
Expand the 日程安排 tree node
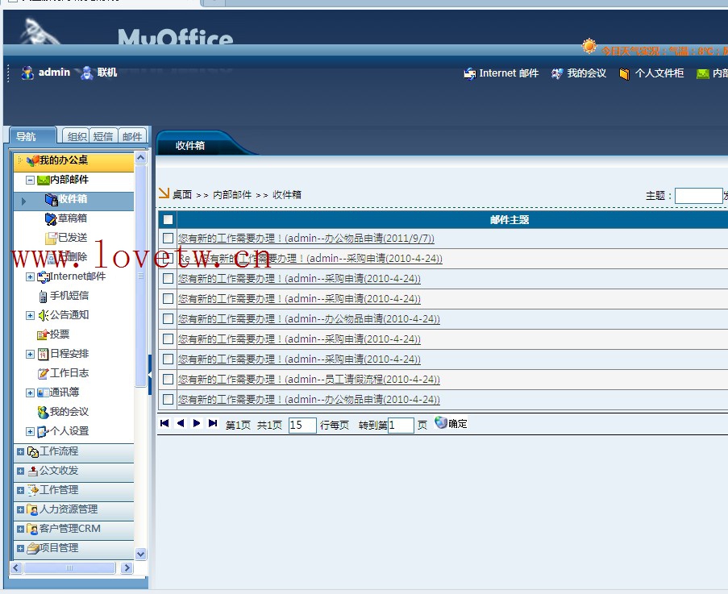click(x=30, y=354)
